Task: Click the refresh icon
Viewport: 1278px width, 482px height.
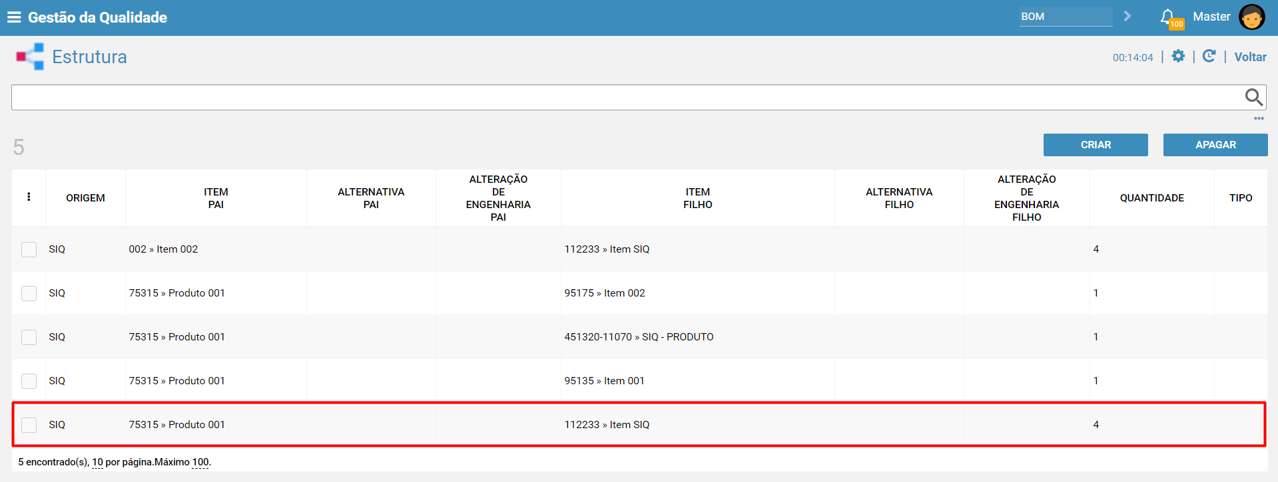Action: point(1209,57)
